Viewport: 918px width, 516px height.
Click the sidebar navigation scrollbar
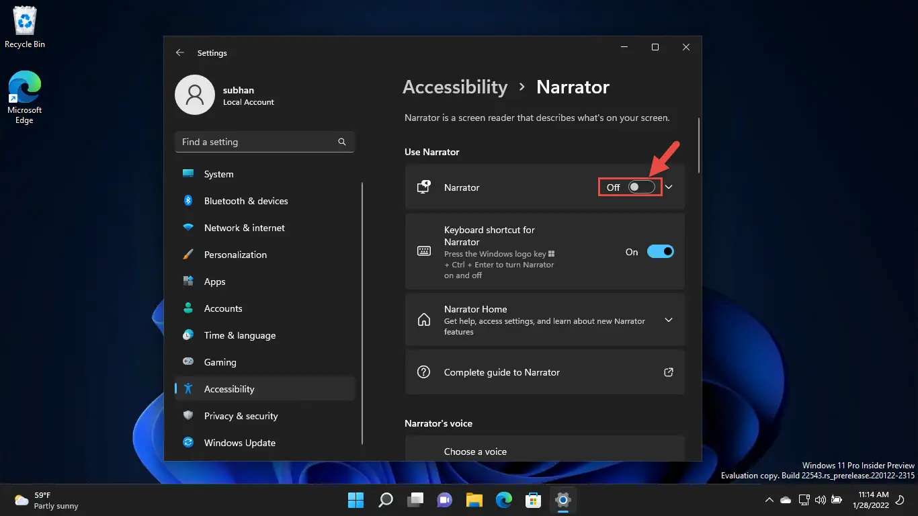click(x=362, y=313)
